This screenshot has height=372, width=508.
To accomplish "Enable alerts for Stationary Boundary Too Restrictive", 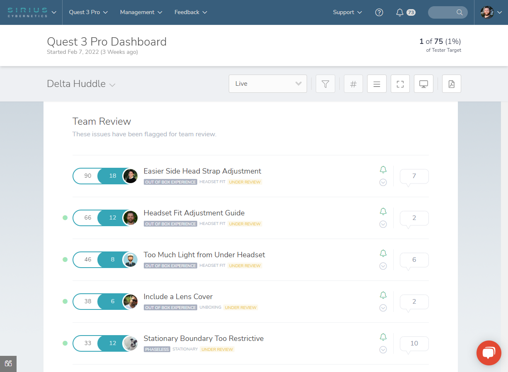I will [x=383, y=337].
